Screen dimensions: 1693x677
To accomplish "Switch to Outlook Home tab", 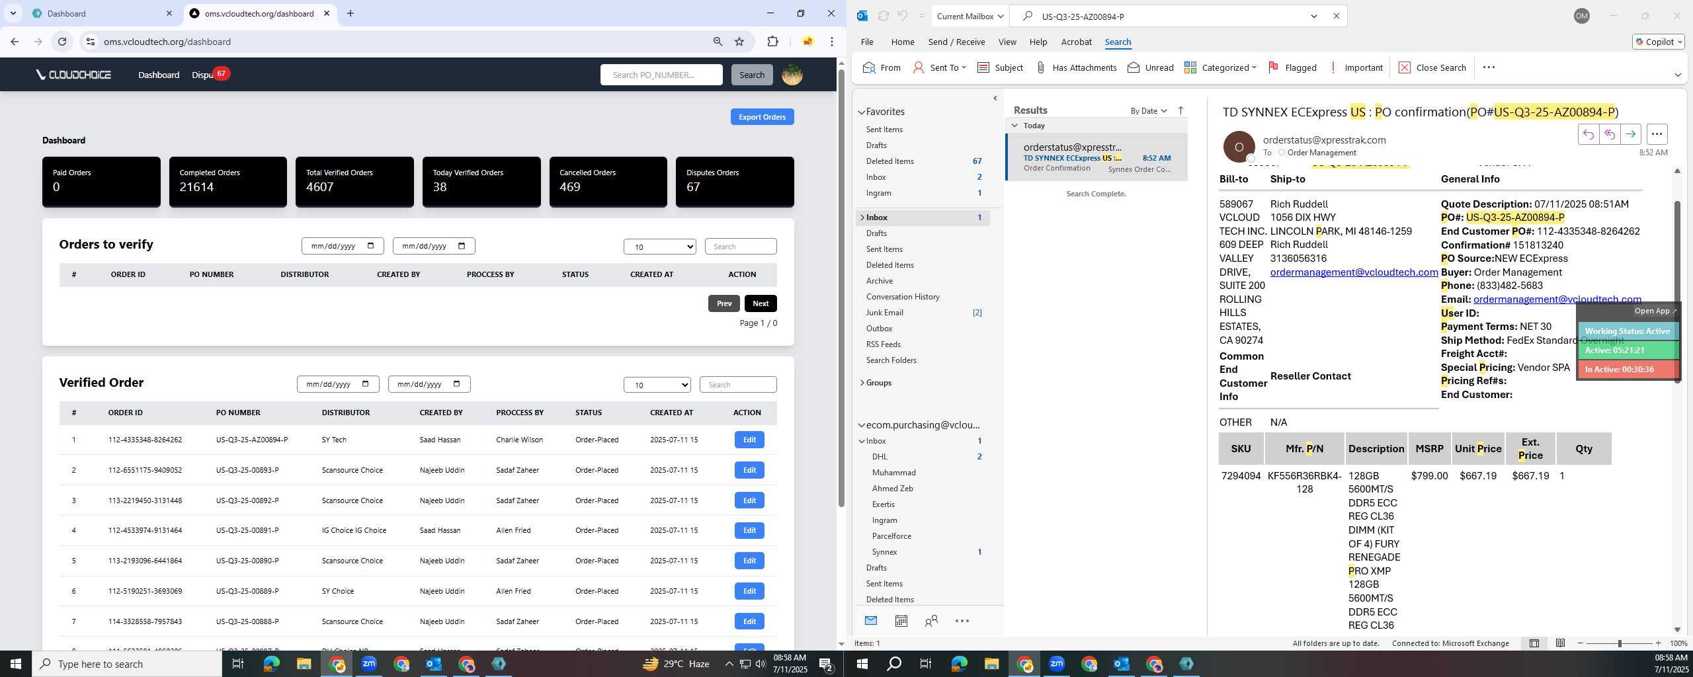I will coord(903,42).
